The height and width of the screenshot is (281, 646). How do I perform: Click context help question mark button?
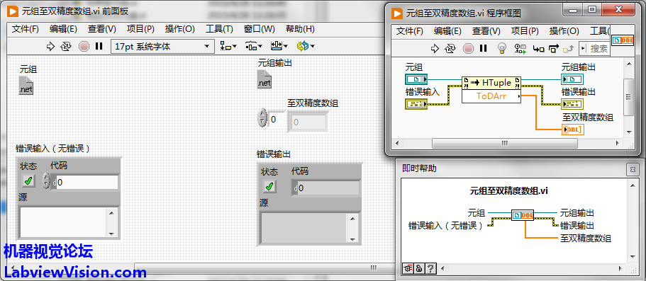pyautogui.click(x=430, y=269)
